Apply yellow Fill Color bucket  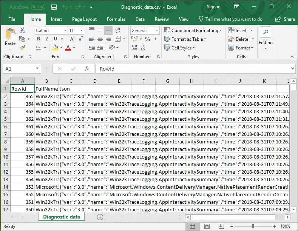coord(55,48)
